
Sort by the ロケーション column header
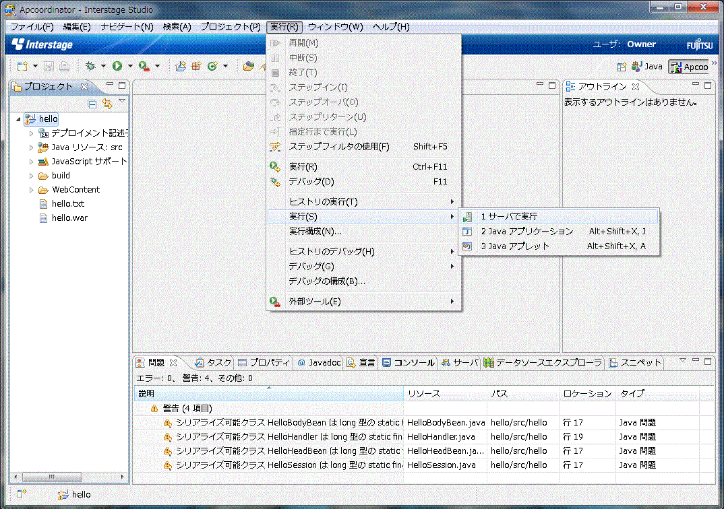tap(587, 394)
